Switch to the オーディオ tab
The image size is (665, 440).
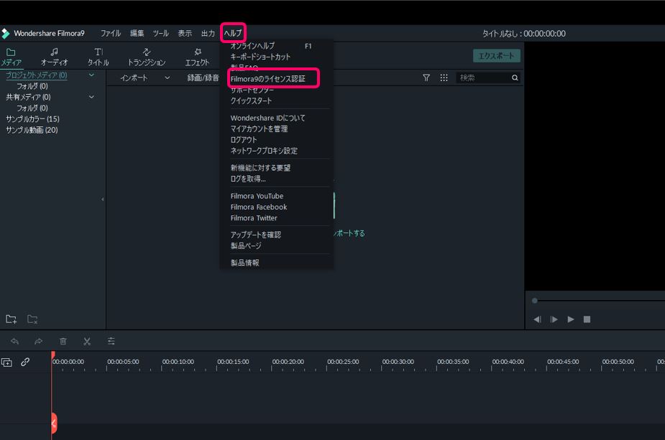[55, 57]
